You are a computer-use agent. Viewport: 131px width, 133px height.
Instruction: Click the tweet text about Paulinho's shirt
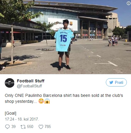(x=64, y=98)
